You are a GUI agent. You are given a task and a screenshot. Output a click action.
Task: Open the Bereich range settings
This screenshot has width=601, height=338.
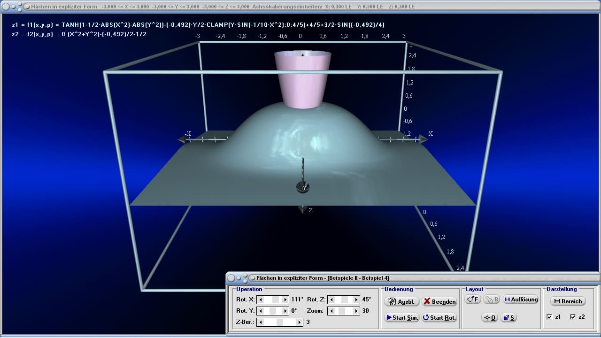pos(568,301)
